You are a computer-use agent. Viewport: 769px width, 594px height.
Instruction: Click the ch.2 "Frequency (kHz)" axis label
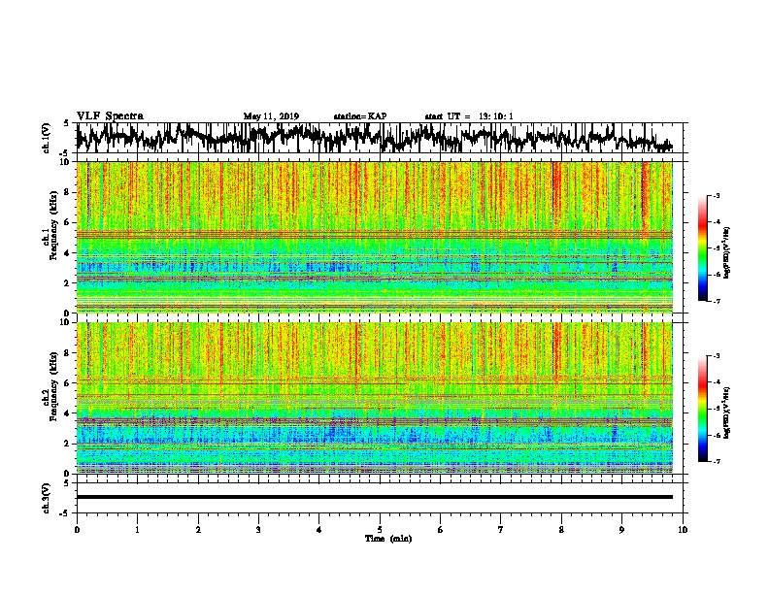point(53,386)
